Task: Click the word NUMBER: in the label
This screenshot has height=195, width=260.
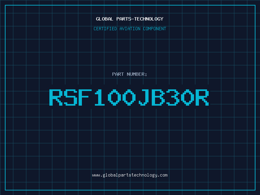Action: (137, 74)
